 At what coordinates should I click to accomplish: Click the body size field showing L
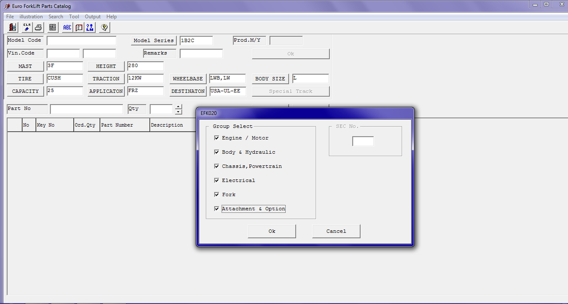pos(311,78)
